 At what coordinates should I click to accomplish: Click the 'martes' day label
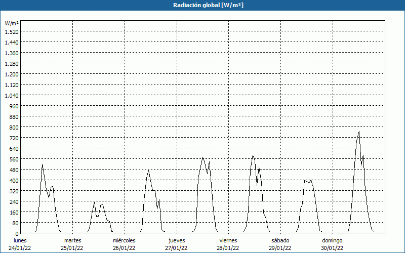point(73,240)
